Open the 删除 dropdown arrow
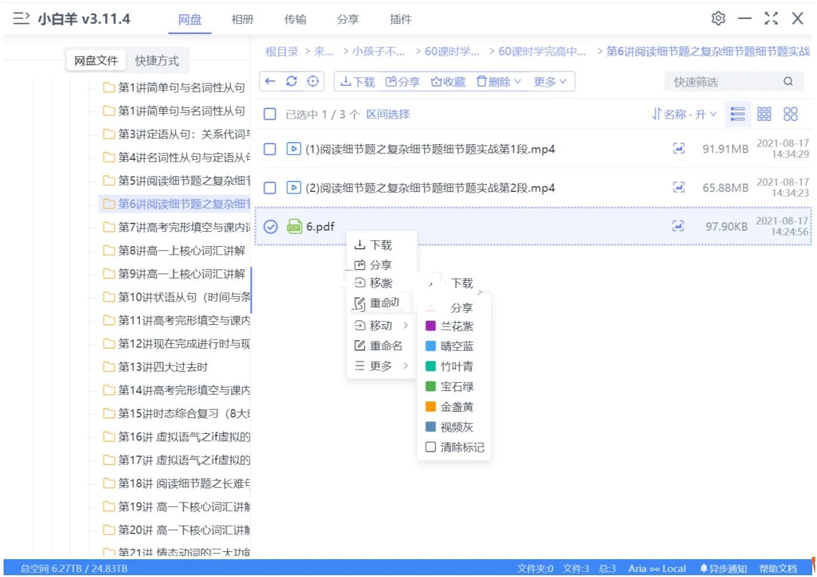817x577 pixels. [x=516, y=82]
